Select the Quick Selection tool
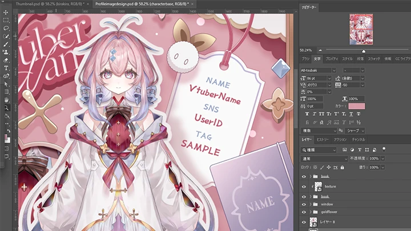This screenshot has width=411, height=231. click(x=6, y=36)
